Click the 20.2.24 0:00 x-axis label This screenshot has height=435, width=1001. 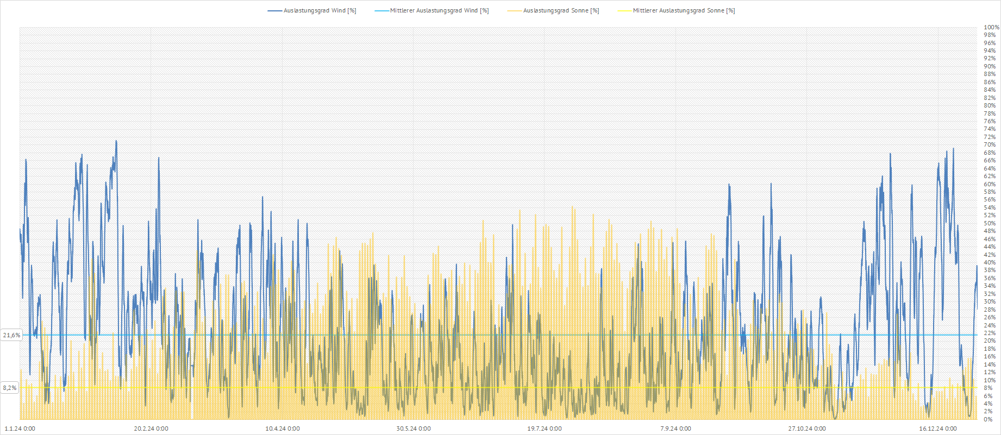pos(151,428)
